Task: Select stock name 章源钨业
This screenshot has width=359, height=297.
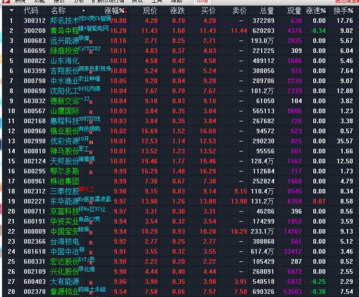Action: click(65, 292)
